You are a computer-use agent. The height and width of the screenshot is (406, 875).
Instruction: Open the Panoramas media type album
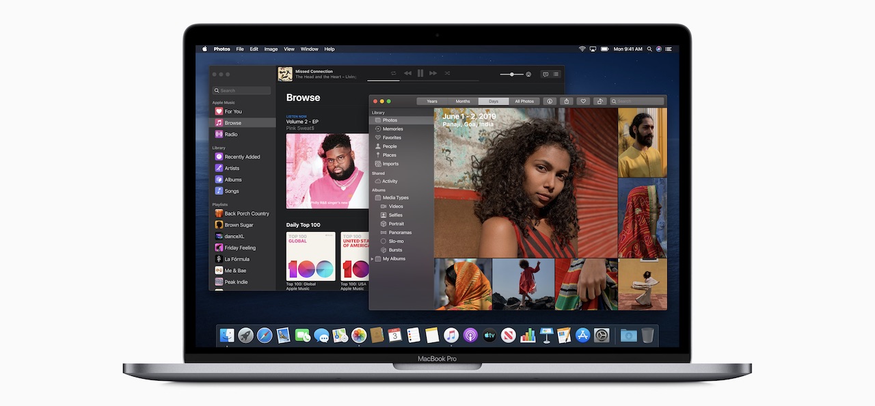[x=401, y=232]
